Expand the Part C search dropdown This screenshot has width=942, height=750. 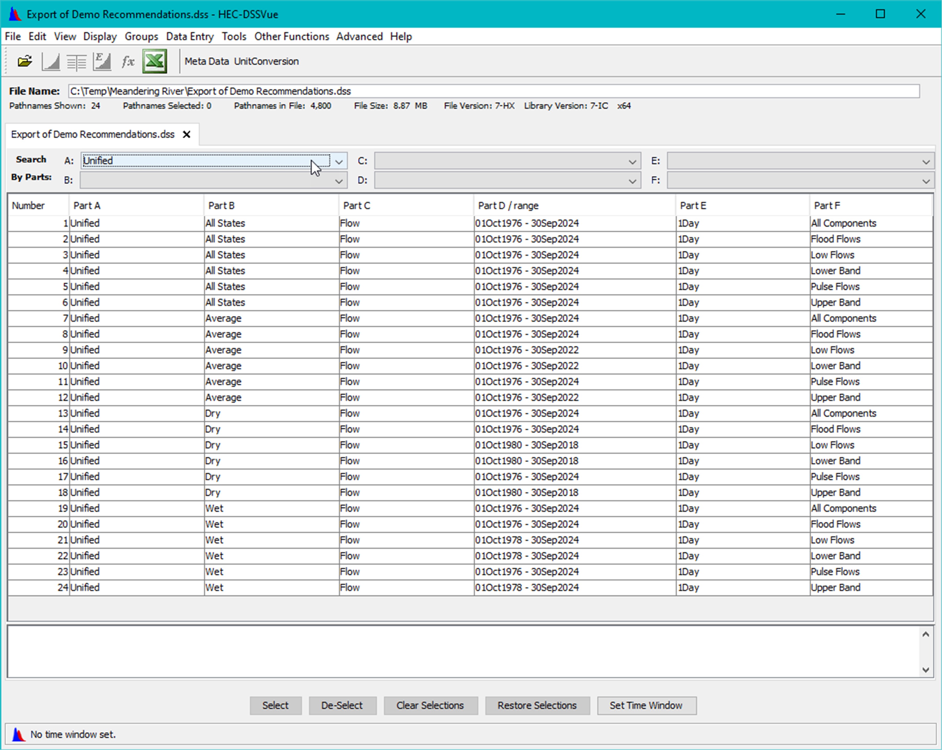pos(632,161)
